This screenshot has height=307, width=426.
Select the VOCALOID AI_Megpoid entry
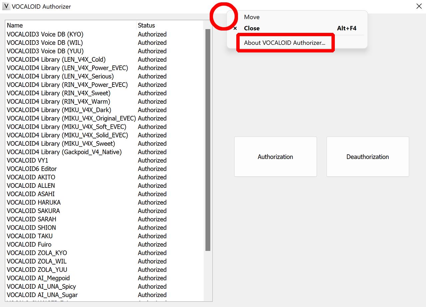click(38, 278)
